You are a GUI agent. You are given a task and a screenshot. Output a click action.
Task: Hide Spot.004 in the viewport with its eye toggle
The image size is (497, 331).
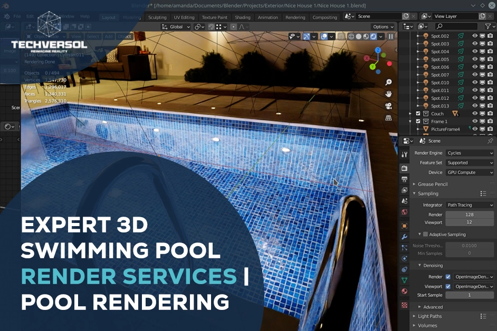click(475, 52)
